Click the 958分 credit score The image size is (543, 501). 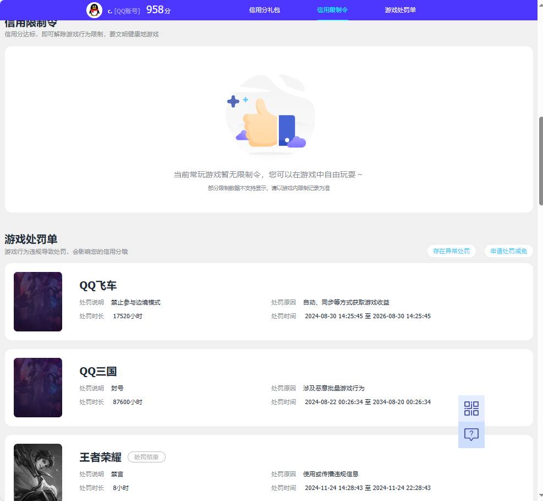pyautogui.click(x=158, y=10)
